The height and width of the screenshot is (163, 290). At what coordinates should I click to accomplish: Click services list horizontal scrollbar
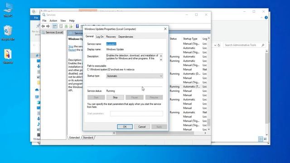click(x=155, y=133)
